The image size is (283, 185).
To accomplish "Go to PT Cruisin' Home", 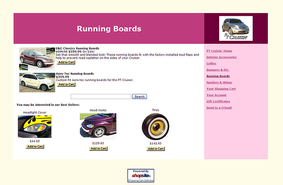I will (219, 51).
